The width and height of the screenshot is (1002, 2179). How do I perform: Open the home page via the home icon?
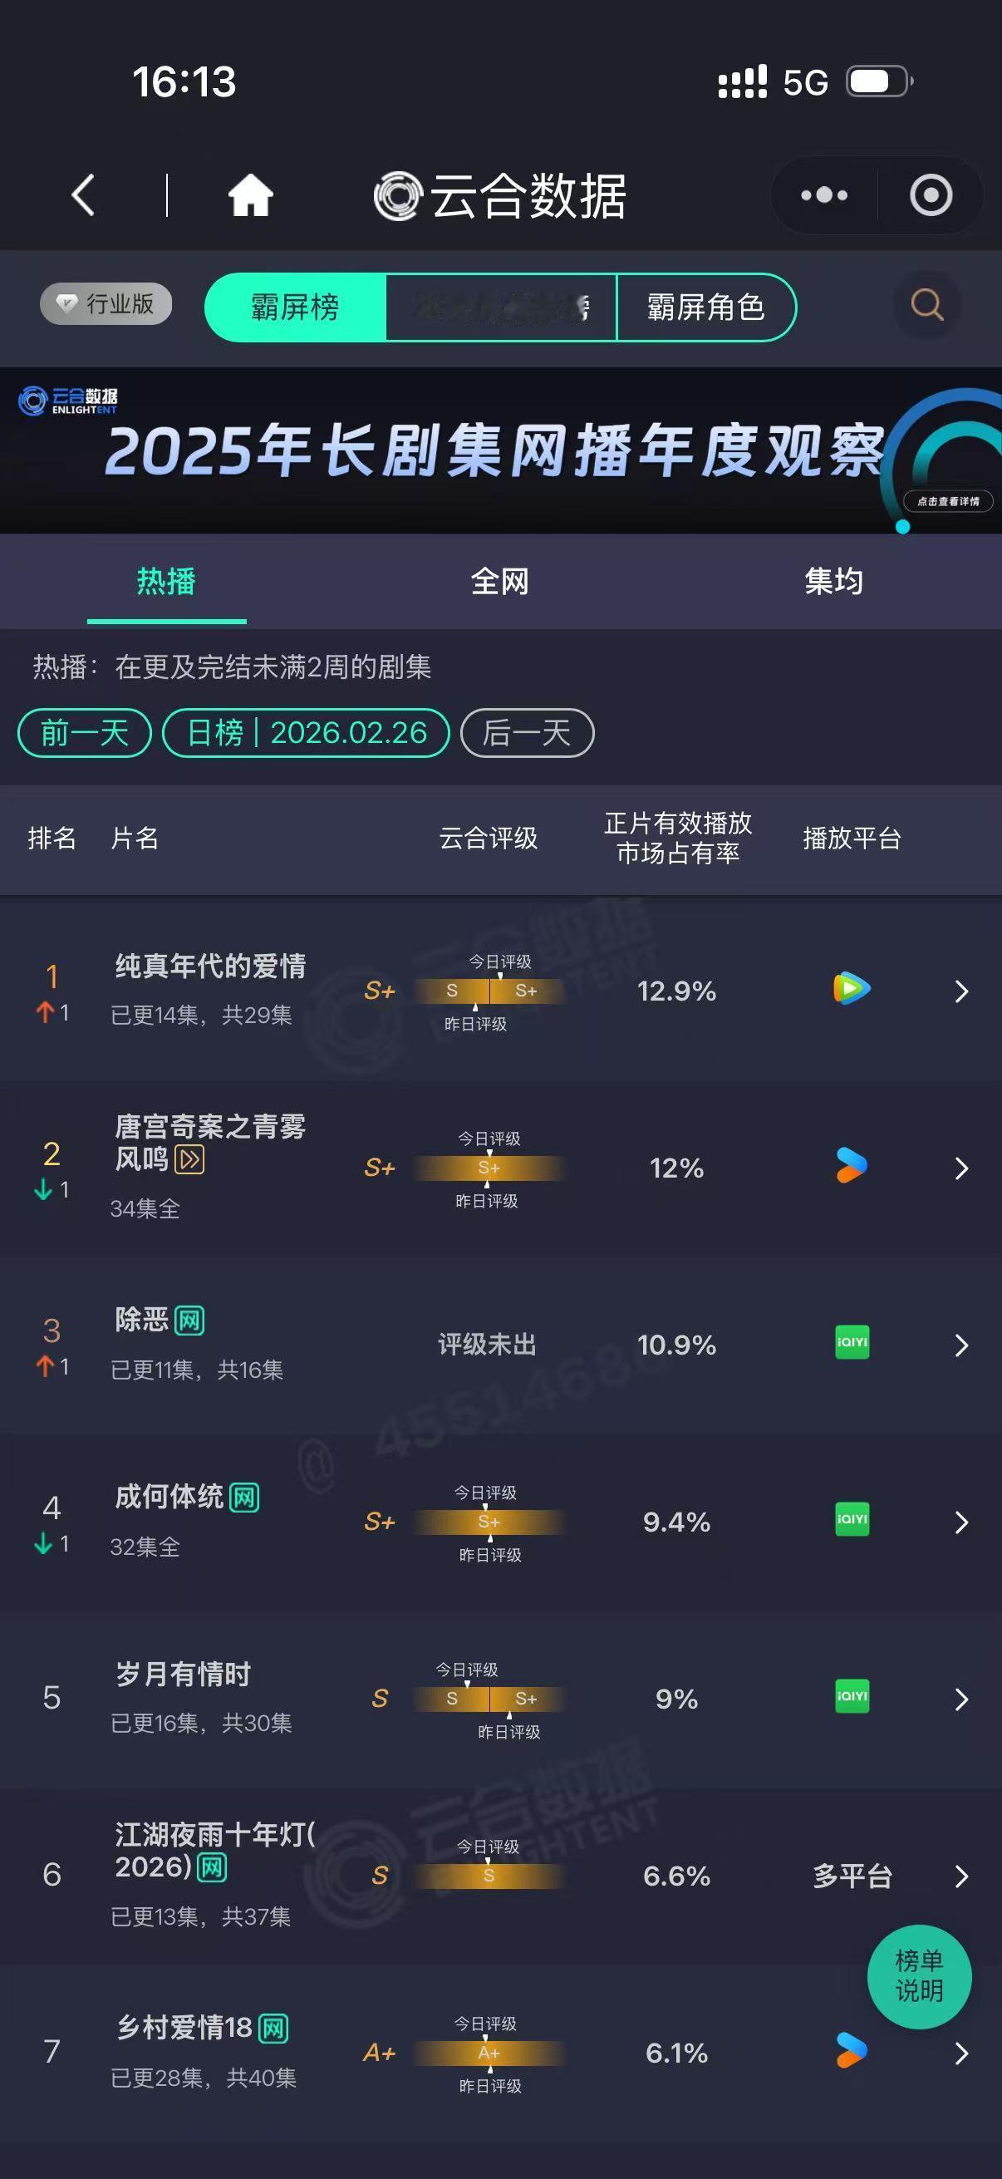[249, 194]
